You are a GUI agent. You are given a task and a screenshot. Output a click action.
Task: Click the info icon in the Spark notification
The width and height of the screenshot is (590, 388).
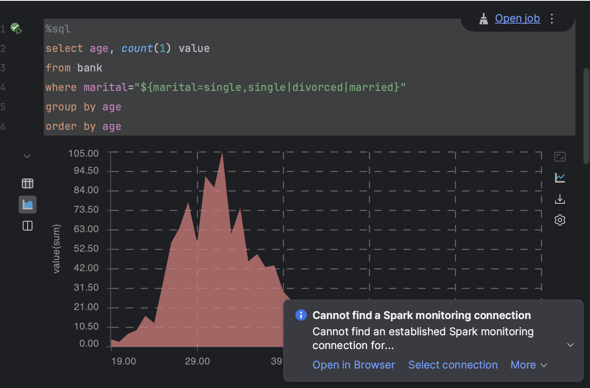pyautogui.click(x=300, y=315)
